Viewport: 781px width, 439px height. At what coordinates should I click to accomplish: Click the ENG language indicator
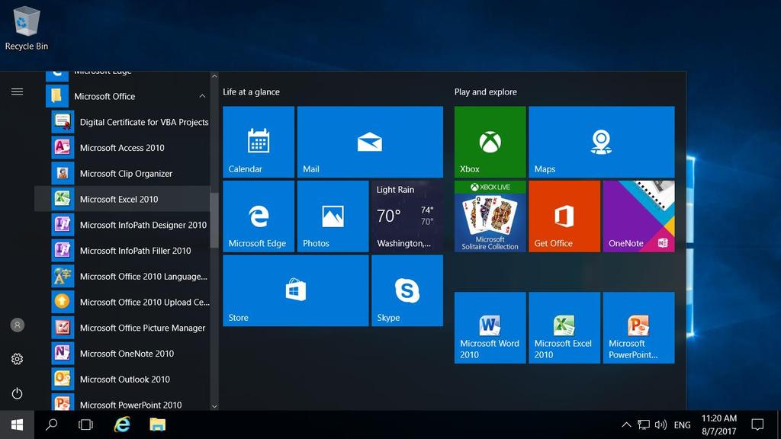[683, 425]
